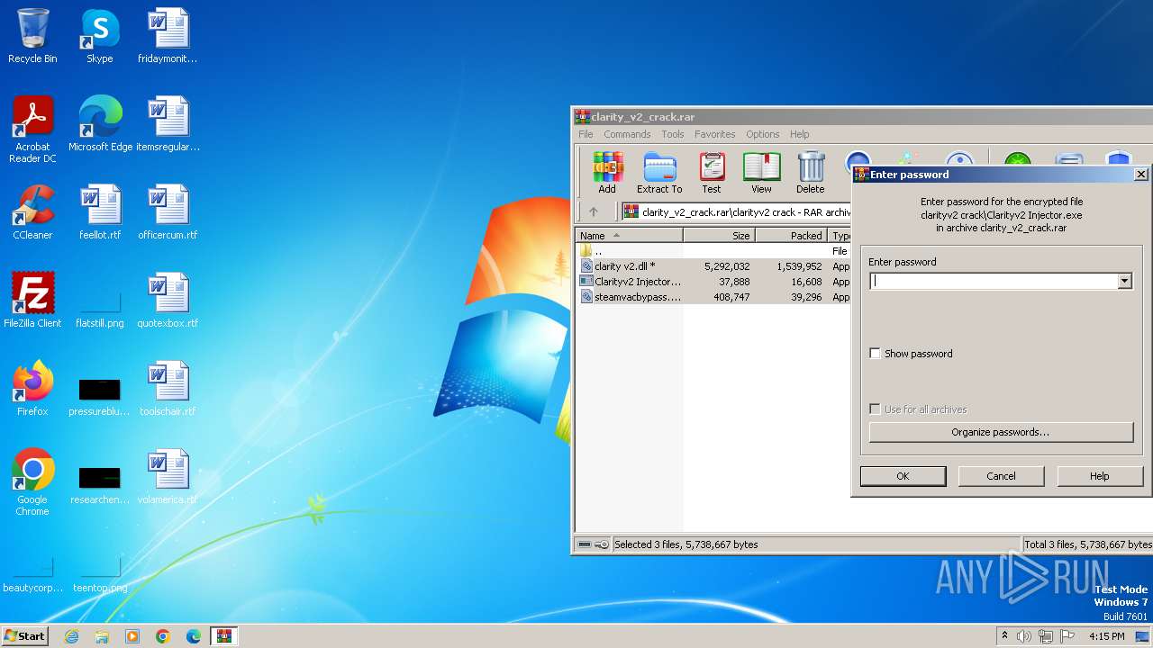Viewport: 1153px width, 648px height.
Task: Click the View toolbar icon
Action: click(x=761, y=172)
